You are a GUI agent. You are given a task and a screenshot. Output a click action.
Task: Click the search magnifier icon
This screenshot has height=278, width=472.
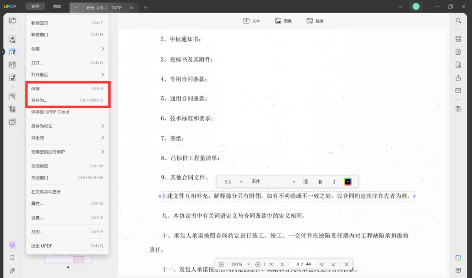pos(458,20)
